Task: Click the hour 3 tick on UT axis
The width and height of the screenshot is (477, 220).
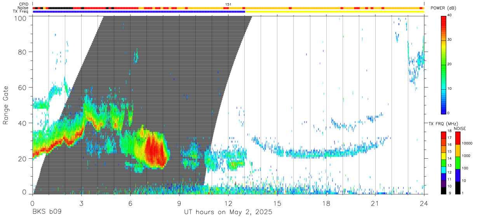Action: click(x=82, y=203)
